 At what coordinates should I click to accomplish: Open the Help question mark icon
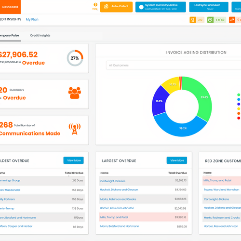[95, 4]
